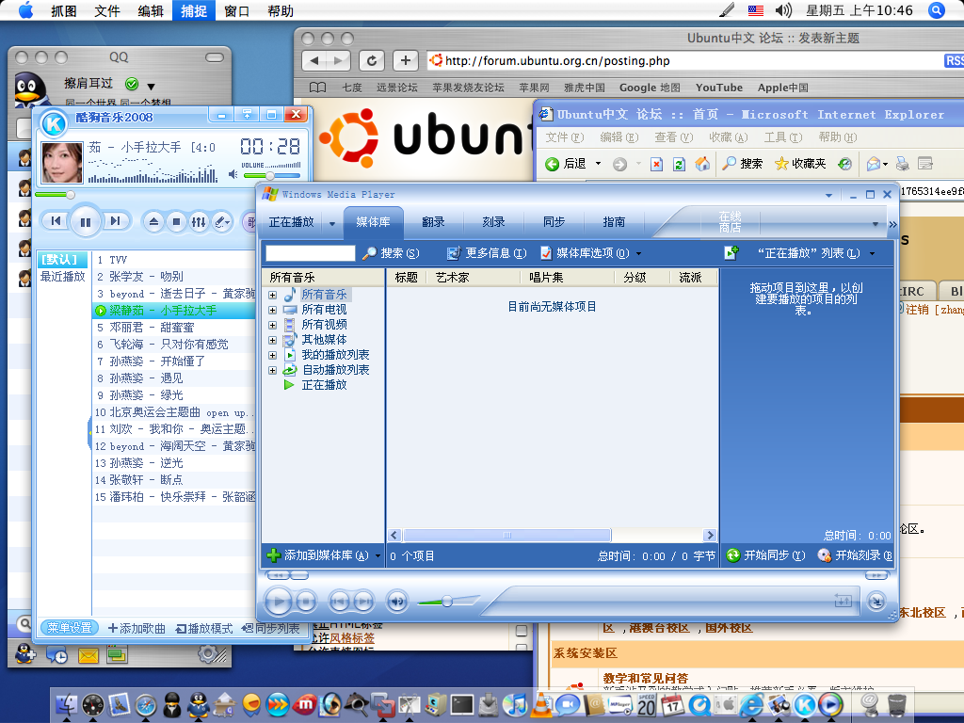The width and height of the screenshot is (964, 723).
Task: Stop playback in KuGou player
Action: point(176,222)
